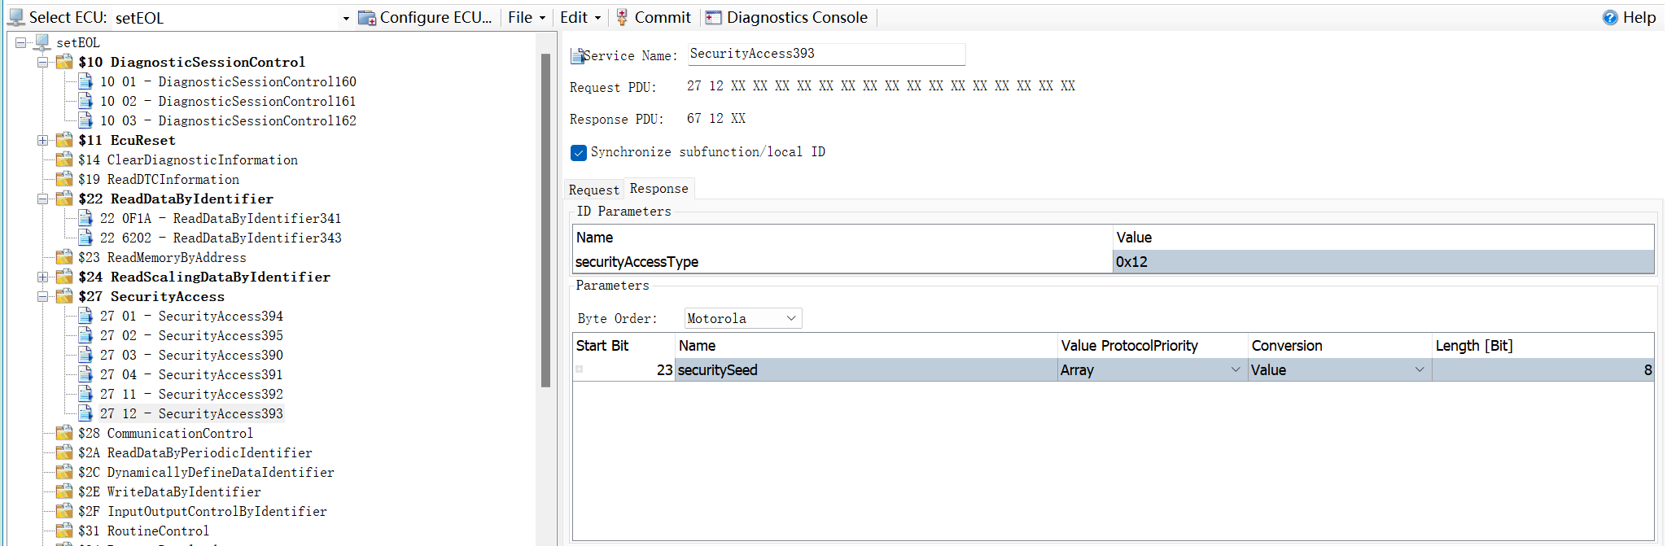Image resolution: width=1667 pixels, height=546 pixels.
Task: Click the Service Name input field
Action: click(825, 55)
